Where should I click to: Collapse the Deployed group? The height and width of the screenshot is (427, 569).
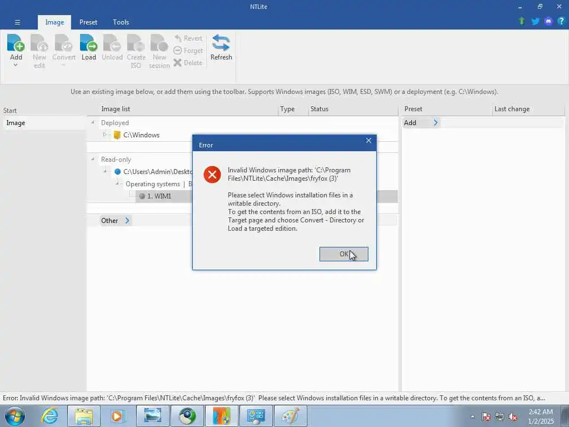pos(93,123)
